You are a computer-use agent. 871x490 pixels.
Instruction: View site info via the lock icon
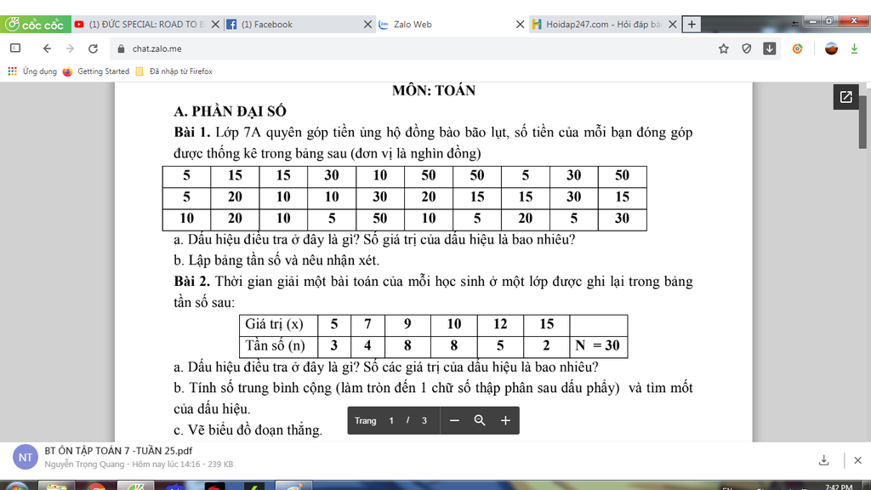(x=121, y=48)
